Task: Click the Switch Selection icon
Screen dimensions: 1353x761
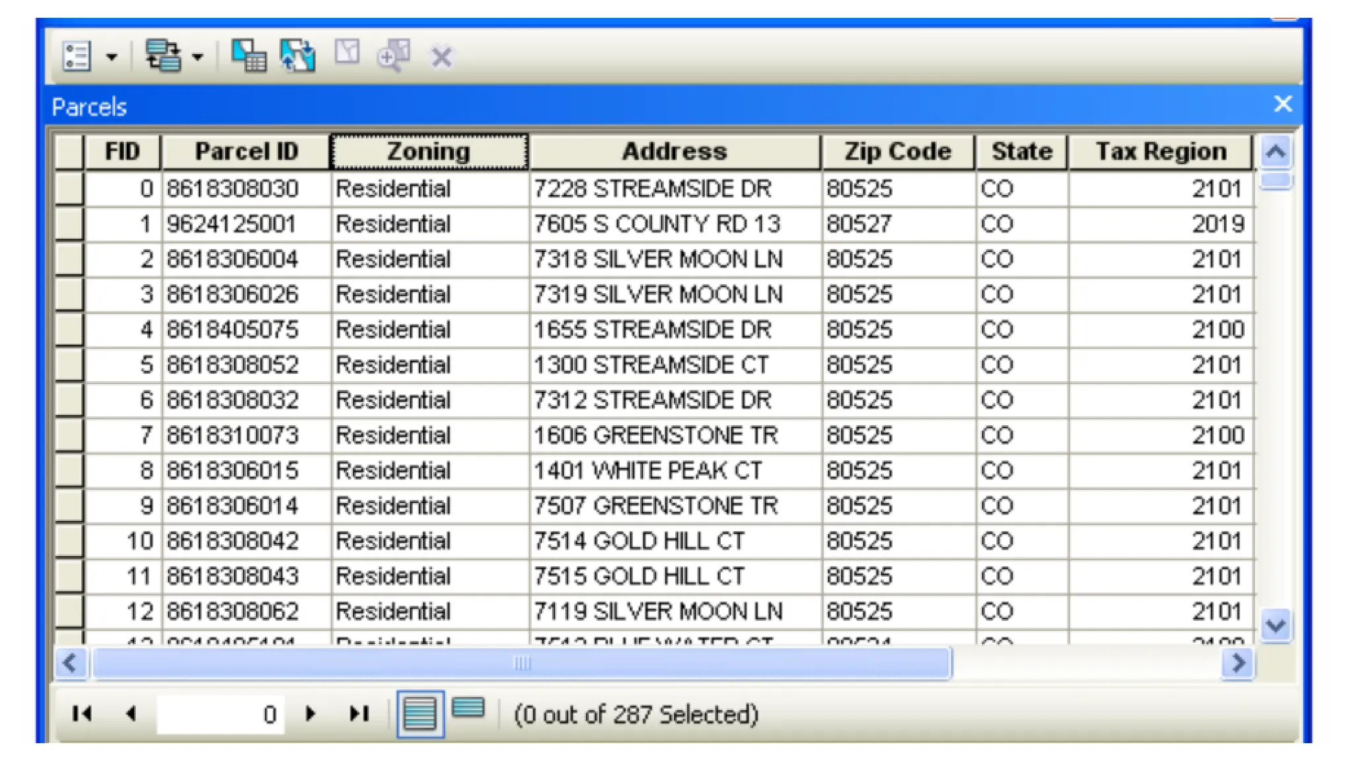Action: 297,56
